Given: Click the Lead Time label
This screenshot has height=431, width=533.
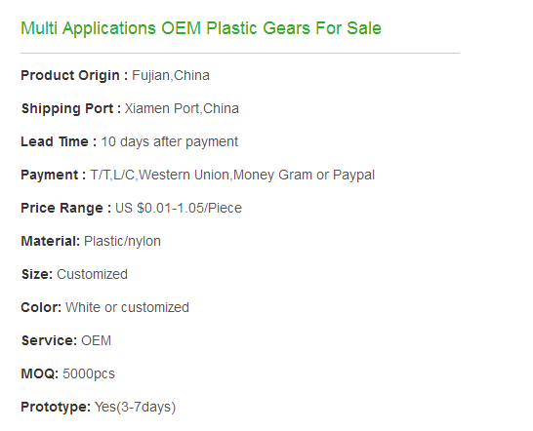Looking at the screenshot, I should tap(59, 141).
